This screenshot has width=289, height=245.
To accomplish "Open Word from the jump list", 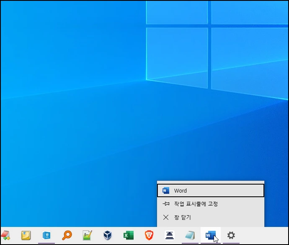I will [211, 190].
